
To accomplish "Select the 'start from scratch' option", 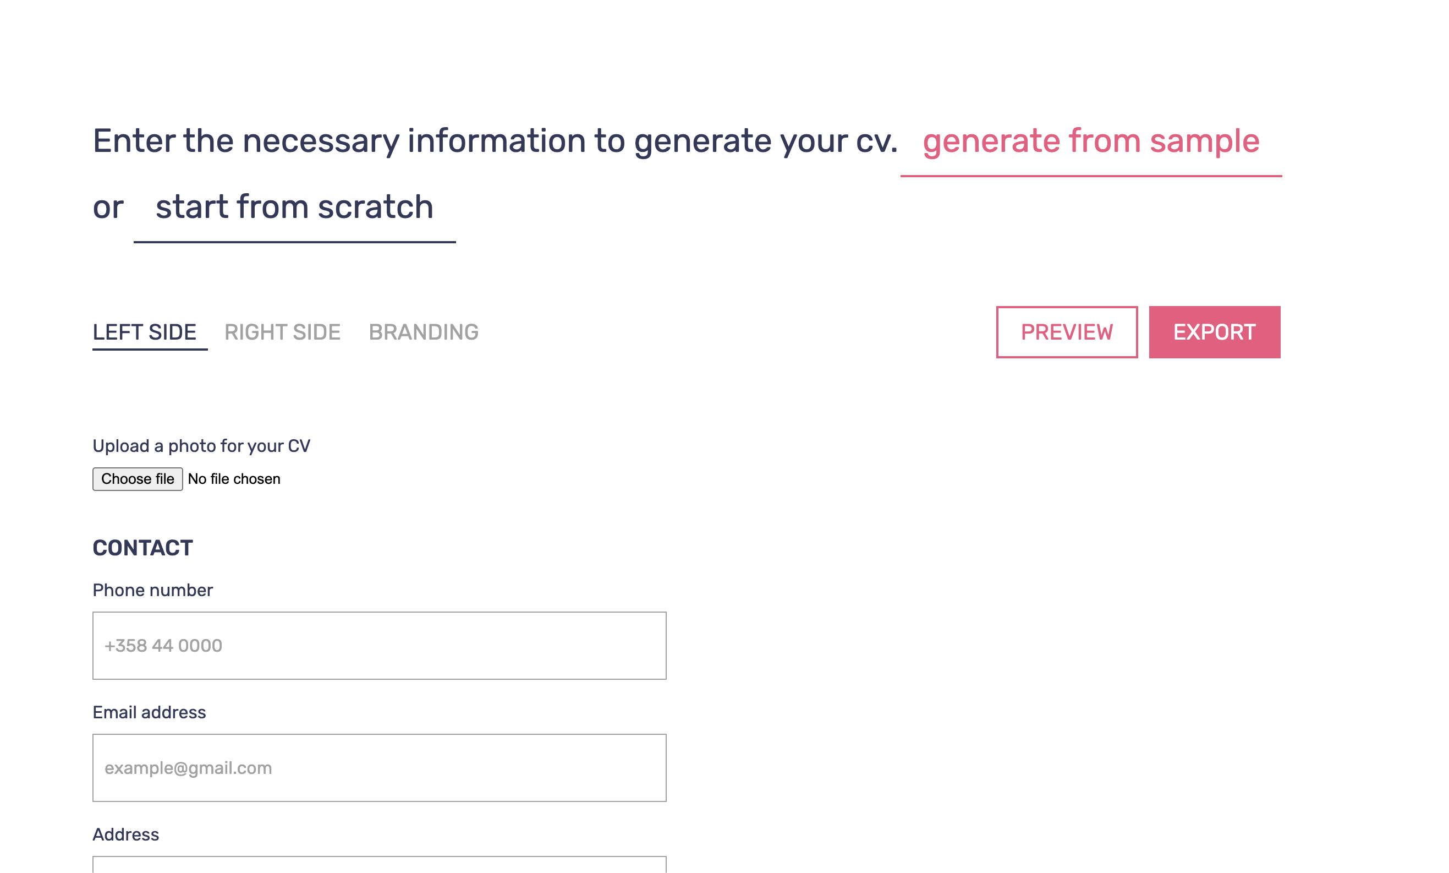I will (294, 208).
